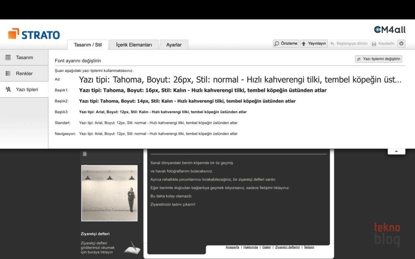Click the power logout icon button

(401, 44)
